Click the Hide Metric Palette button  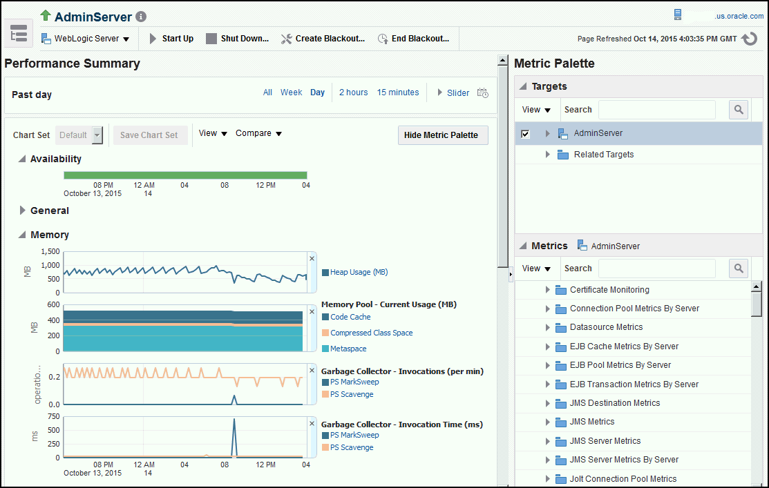442,135
